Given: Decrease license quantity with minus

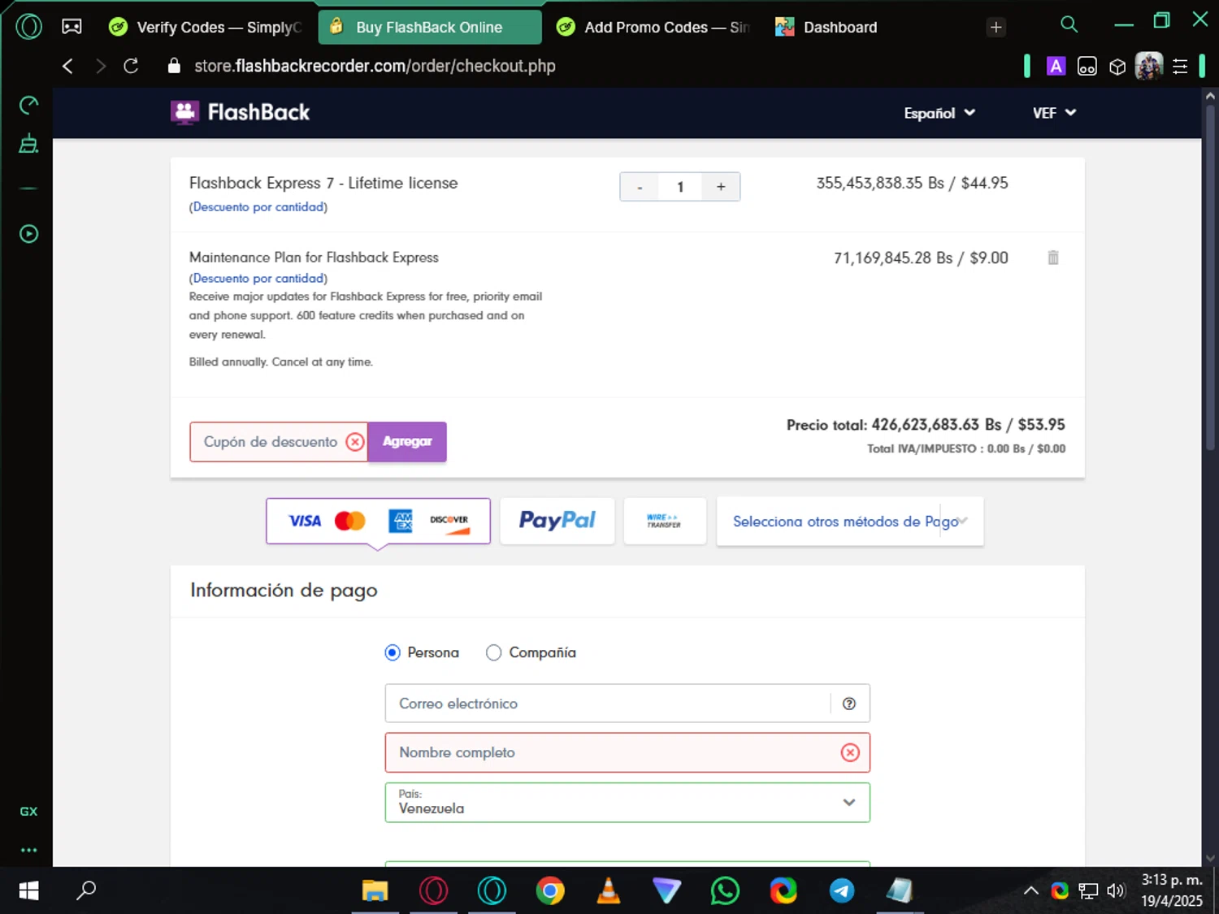Looking at the screenshot, I should [640, 187].
